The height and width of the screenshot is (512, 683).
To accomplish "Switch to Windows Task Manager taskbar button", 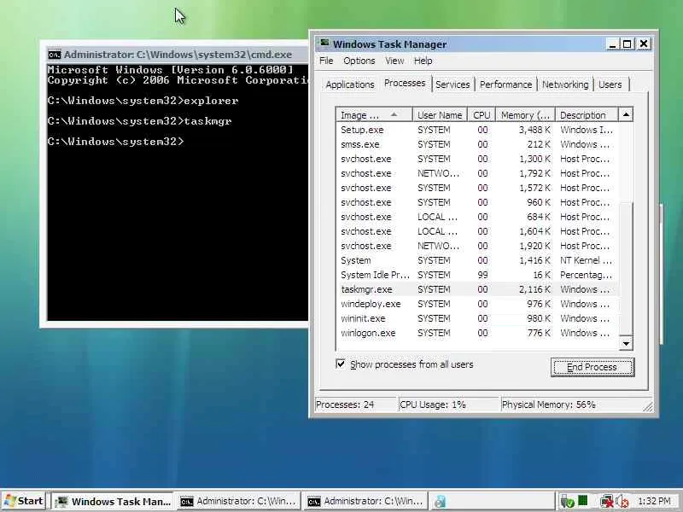I will point(113,501).
